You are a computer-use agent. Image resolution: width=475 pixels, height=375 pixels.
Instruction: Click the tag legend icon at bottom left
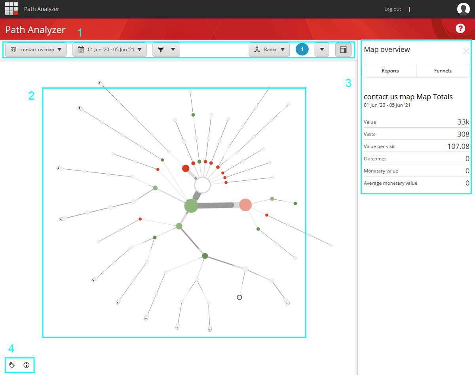[12, 365]
